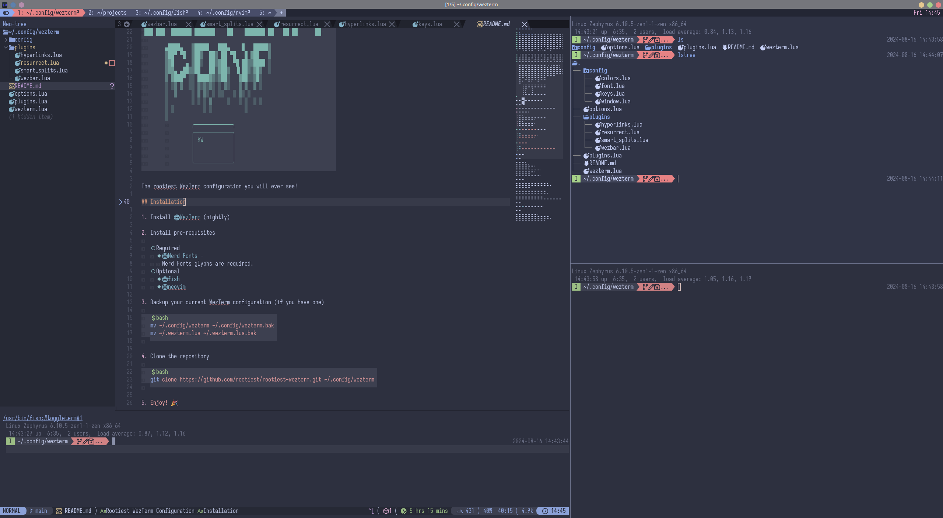
Task: Click the globe icon before fish
Action: pyautogui.click(x=165, y=279)
